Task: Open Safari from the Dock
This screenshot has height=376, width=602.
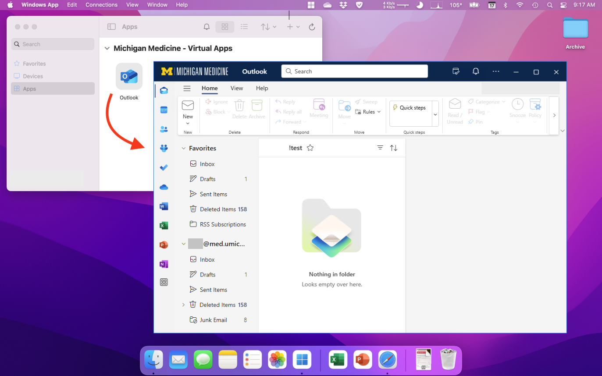Action: tap(387, 360)
